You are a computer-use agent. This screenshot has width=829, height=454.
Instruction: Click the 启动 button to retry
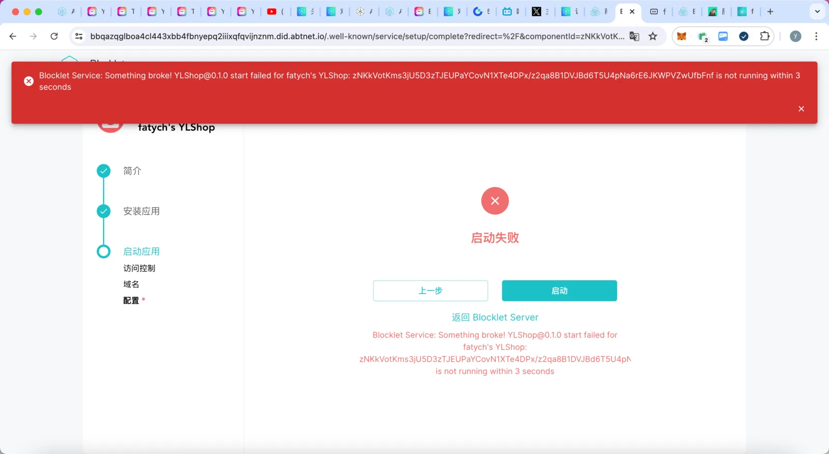(x=560, y=291)
